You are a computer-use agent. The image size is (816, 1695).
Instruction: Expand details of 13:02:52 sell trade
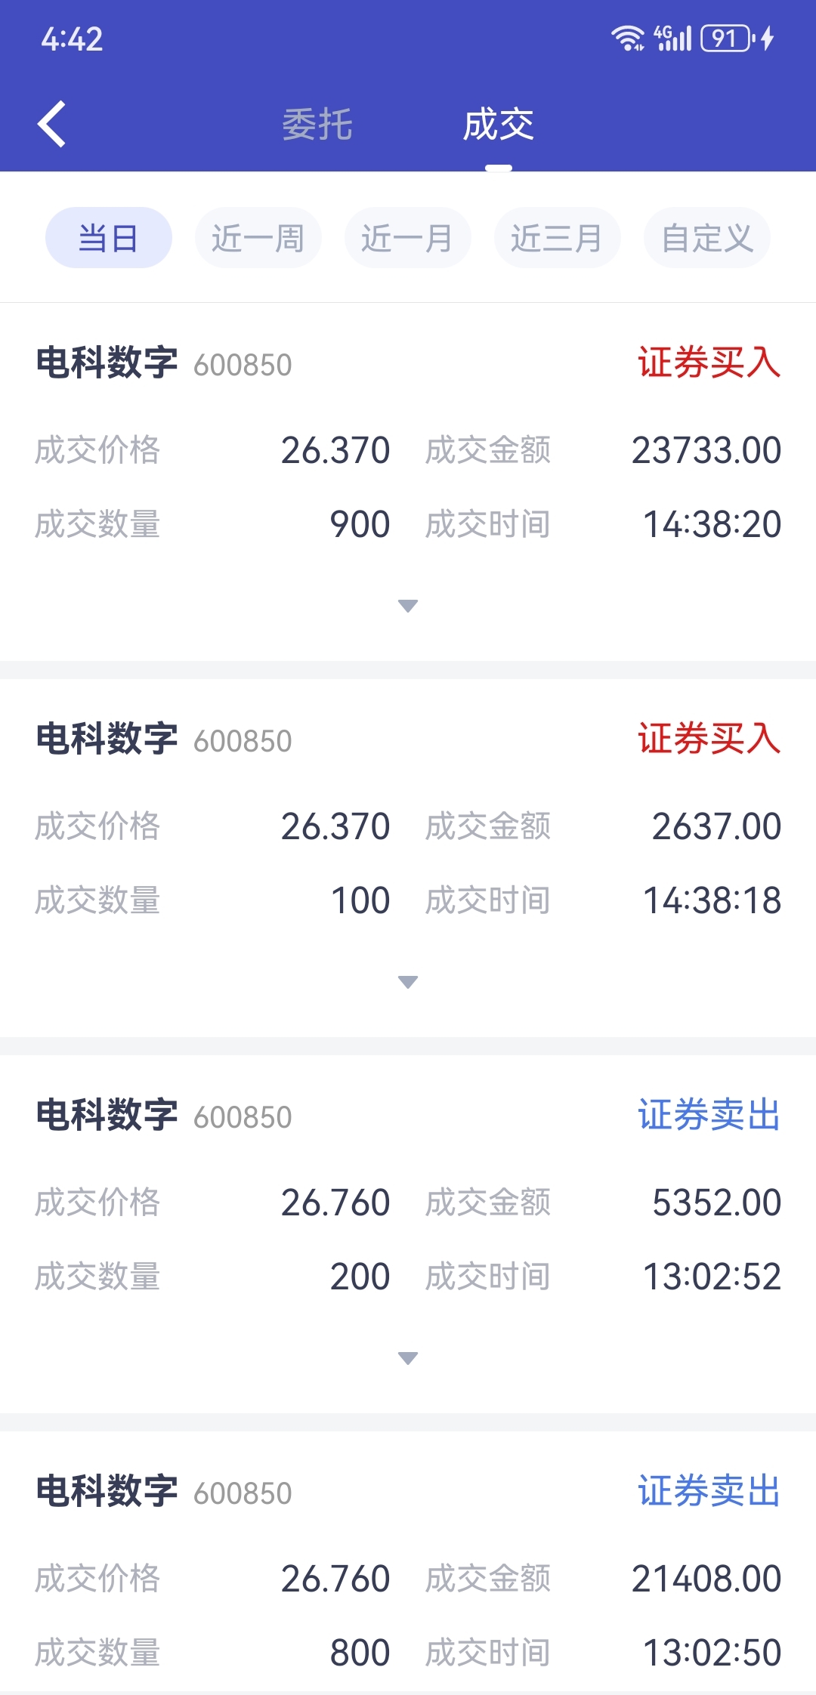pos(408,1358)
